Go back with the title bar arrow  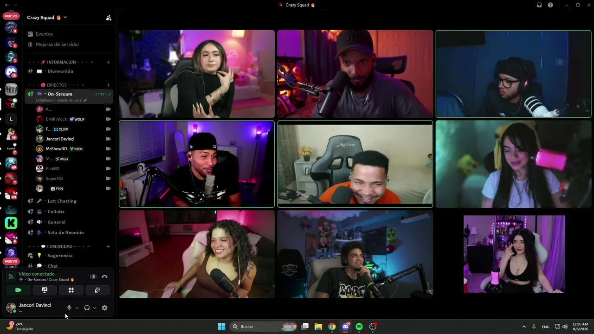[6, 5]
